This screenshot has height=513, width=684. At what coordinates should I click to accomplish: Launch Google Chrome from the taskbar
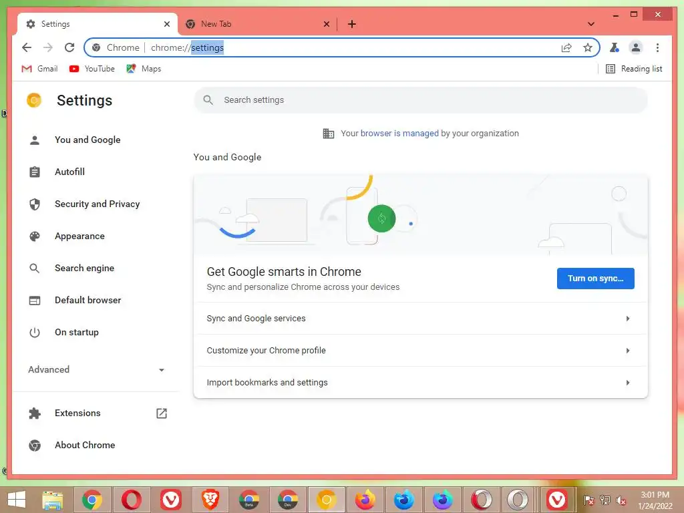92,500
